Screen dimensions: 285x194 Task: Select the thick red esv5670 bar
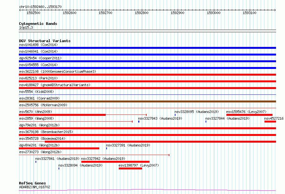point(62,115)
